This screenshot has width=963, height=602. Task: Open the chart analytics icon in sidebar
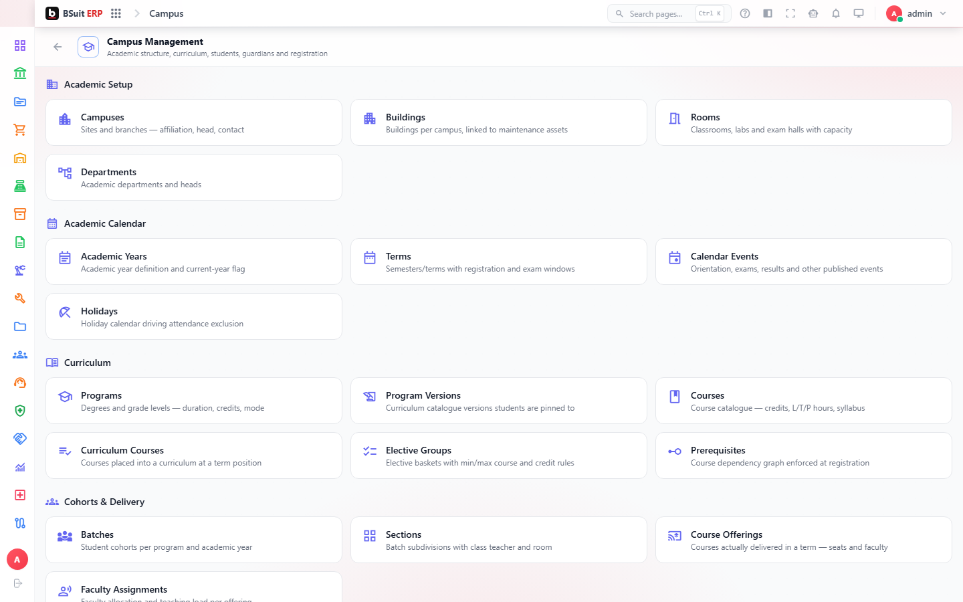click(20, 467)
